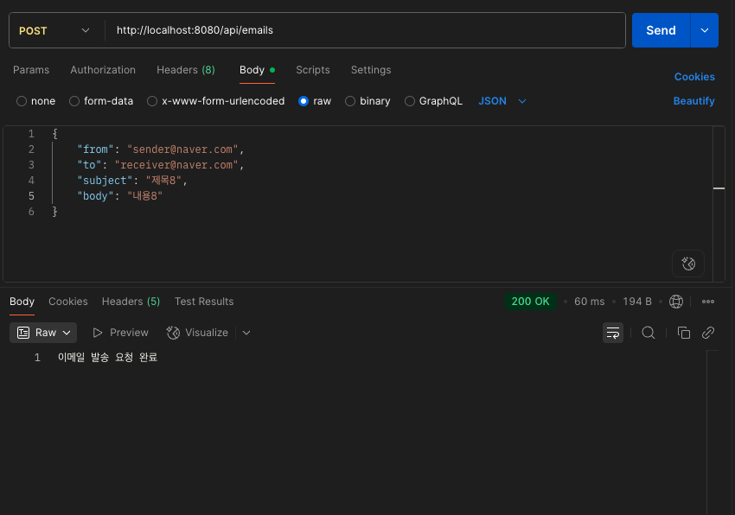Open the JSON format dropdown
Image resolution: width=735 pixels, height=515 pixels.
point(502,101)
